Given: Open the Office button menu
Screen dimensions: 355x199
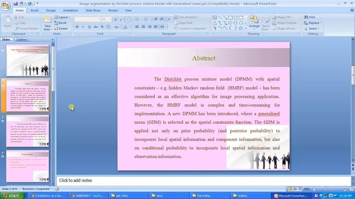Looking at the screenshot, I should point(6,6).
